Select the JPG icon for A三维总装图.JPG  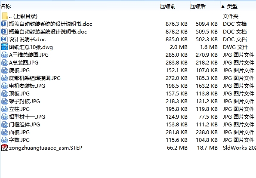click(4, 55)
